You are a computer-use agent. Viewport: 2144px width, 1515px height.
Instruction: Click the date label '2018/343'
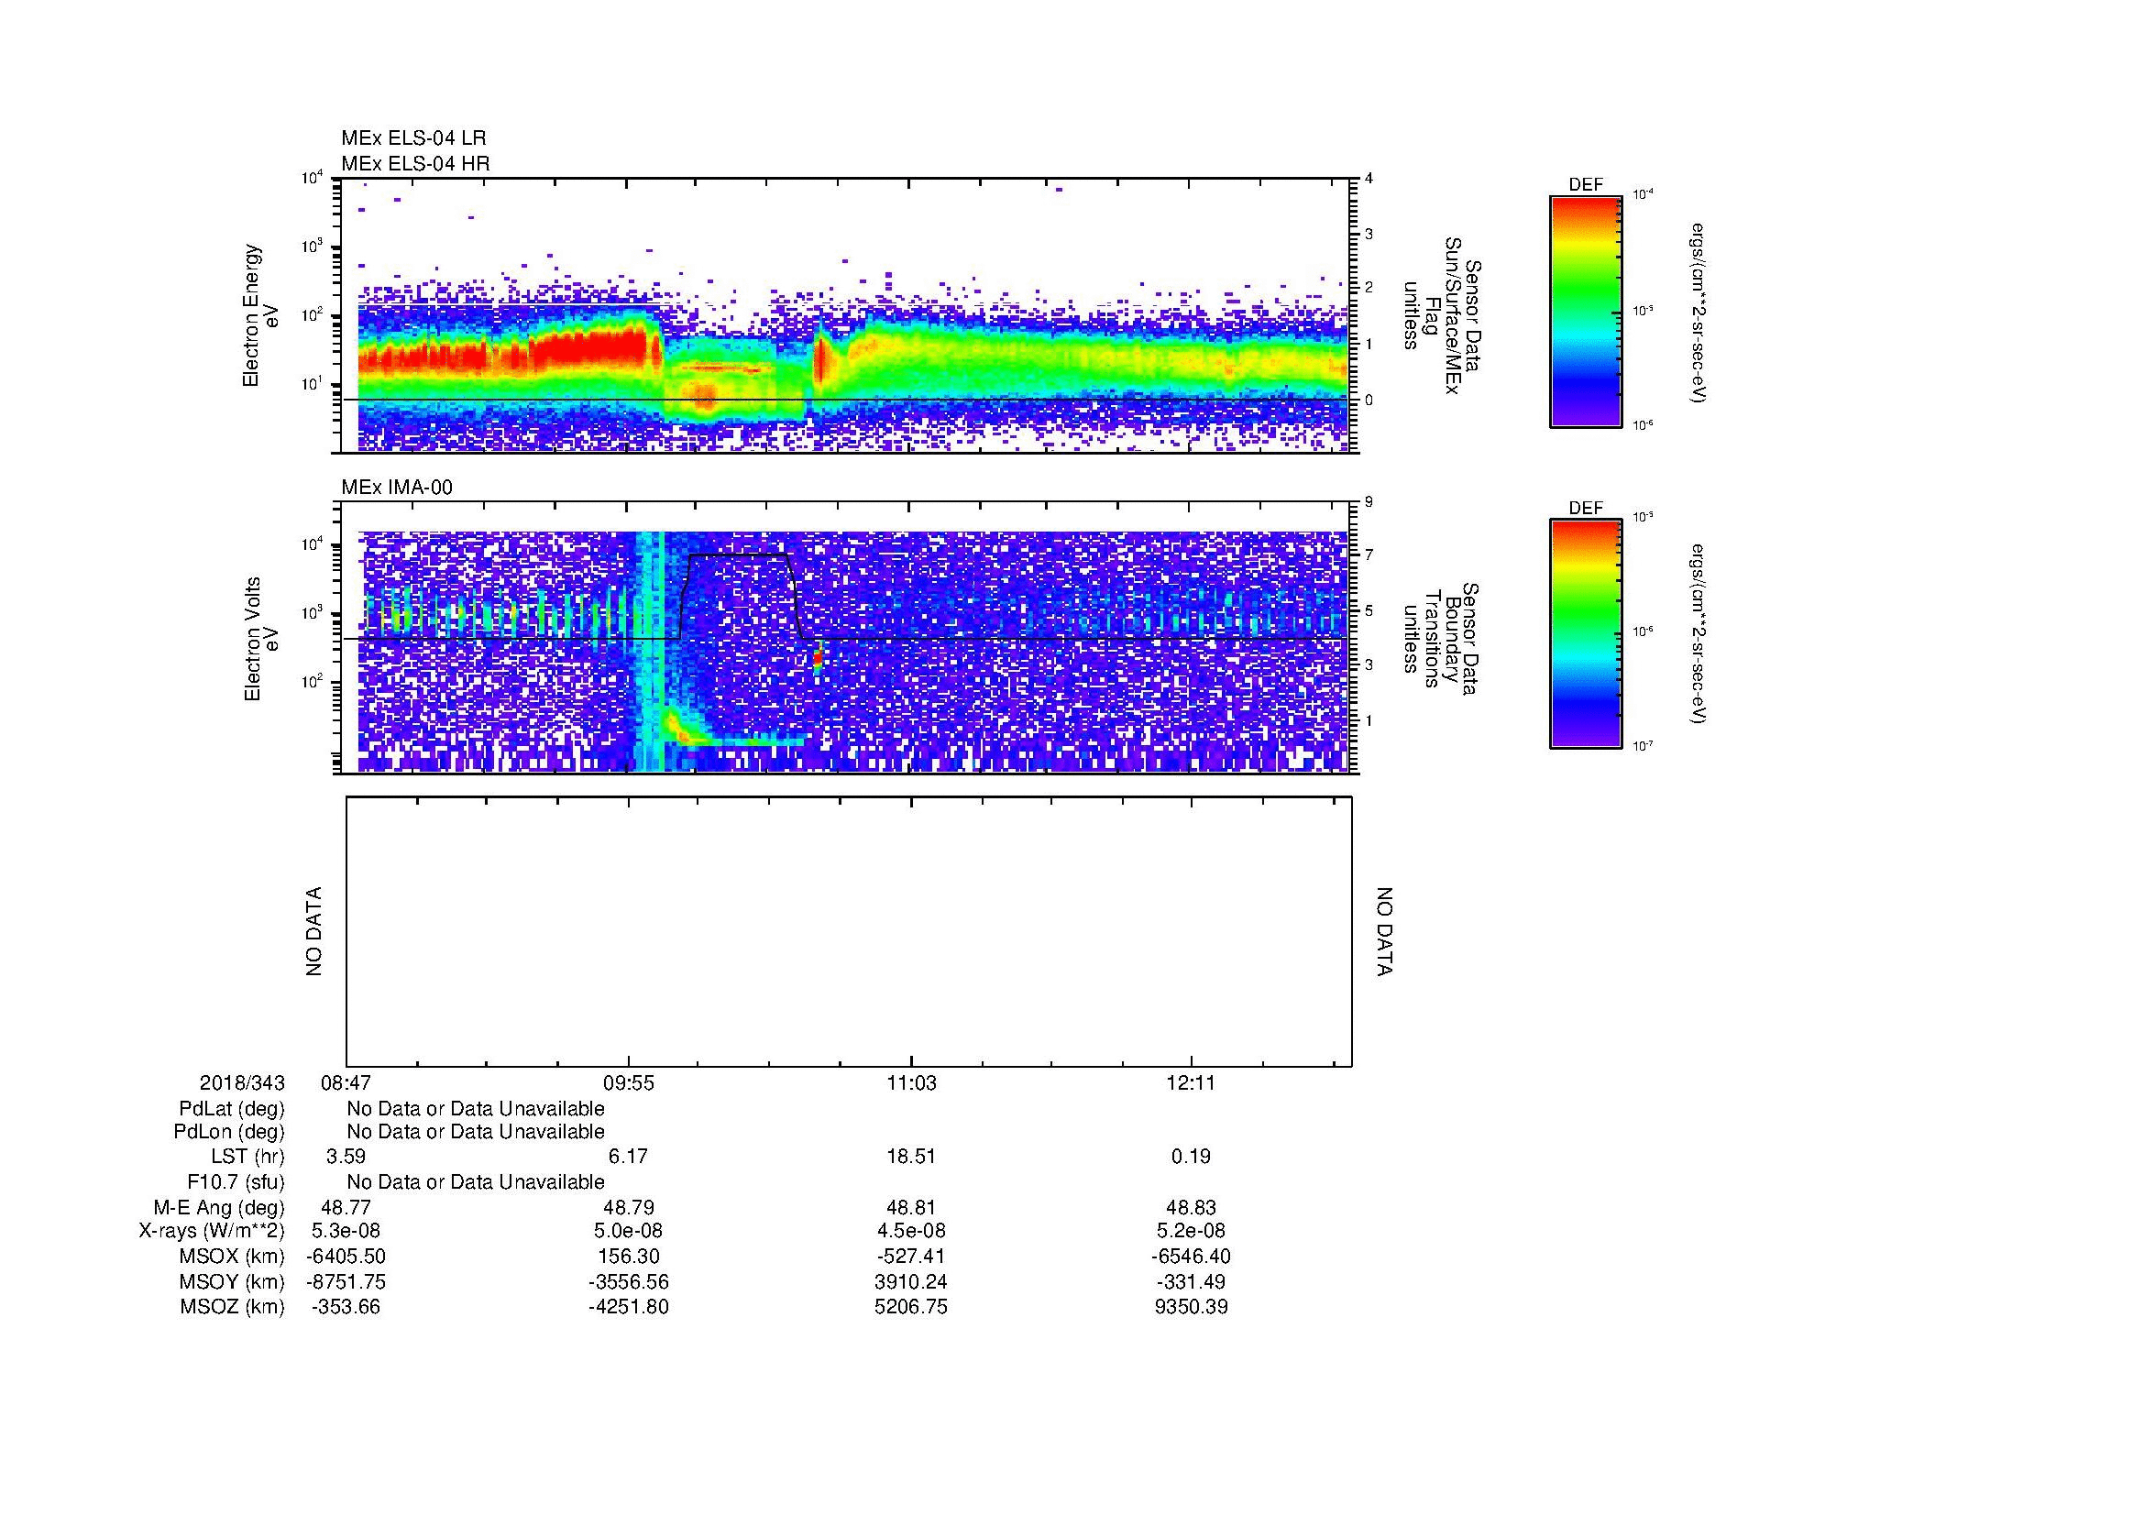coord(241,1082)
